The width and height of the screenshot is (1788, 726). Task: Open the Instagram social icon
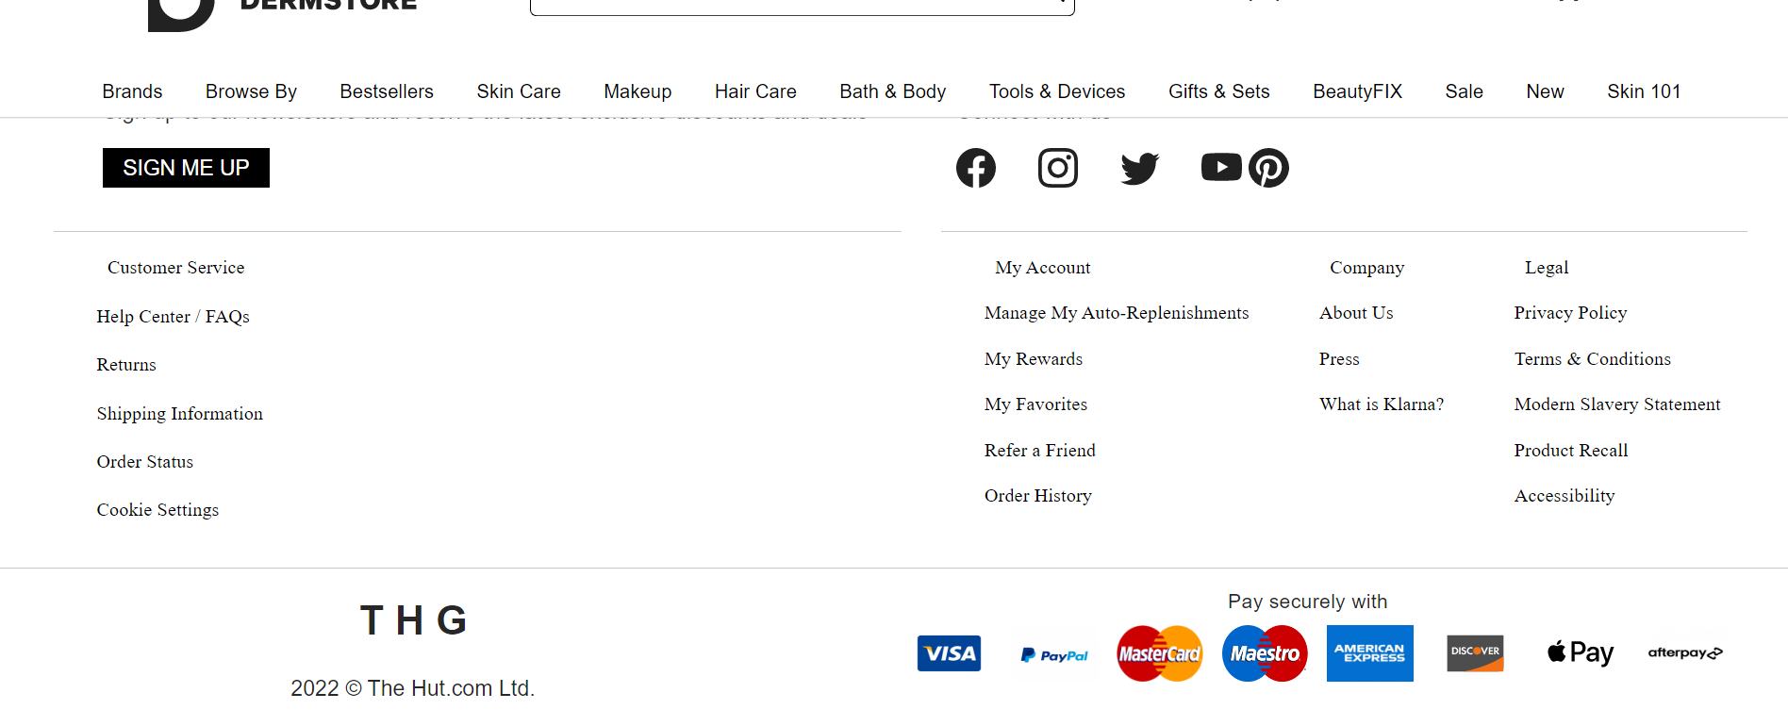[1058, 168]
